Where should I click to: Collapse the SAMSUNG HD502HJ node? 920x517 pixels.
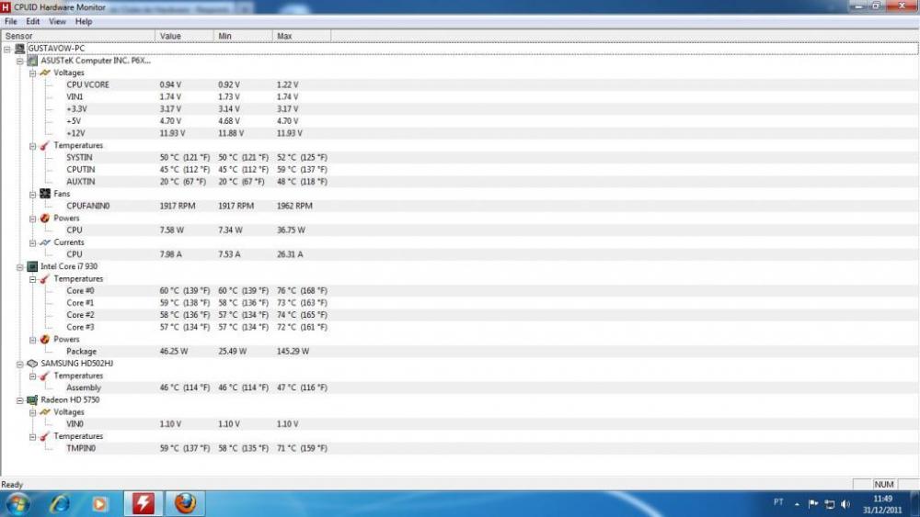(19, 364)
